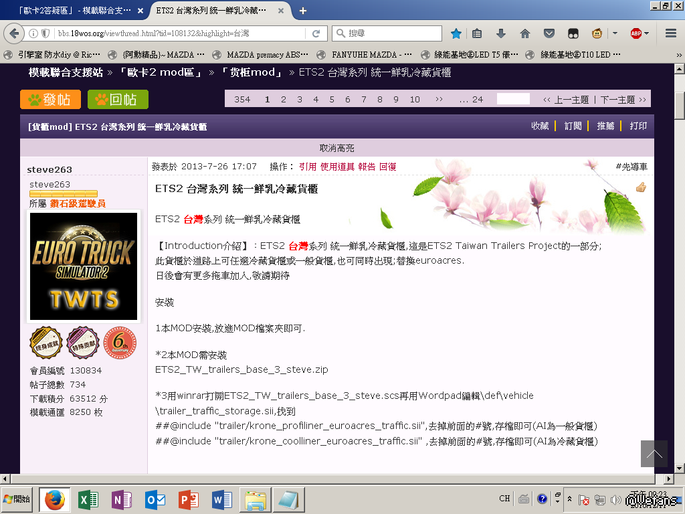Click the green 回帖 reply button
This screenshot has width=685, height=514.
118,100
